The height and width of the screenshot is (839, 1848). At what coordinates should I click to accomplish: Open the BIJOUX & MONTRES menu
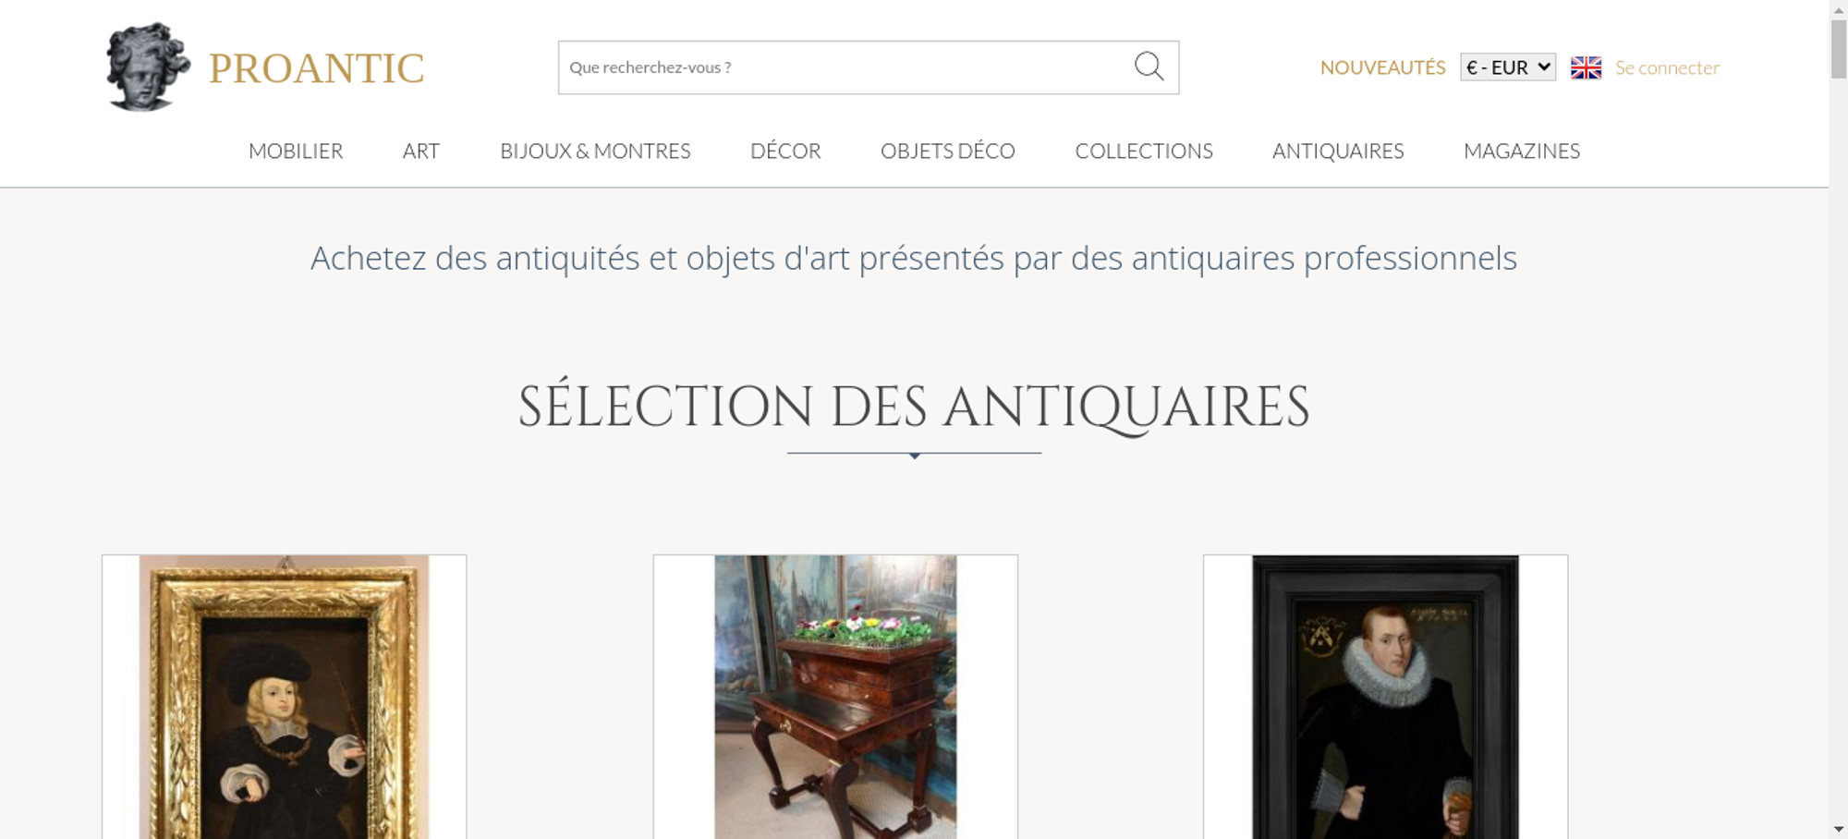pos(595,151)
